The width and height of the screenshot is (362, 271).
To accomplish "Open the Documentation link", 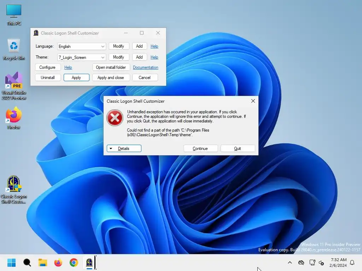I will point(145,67).
